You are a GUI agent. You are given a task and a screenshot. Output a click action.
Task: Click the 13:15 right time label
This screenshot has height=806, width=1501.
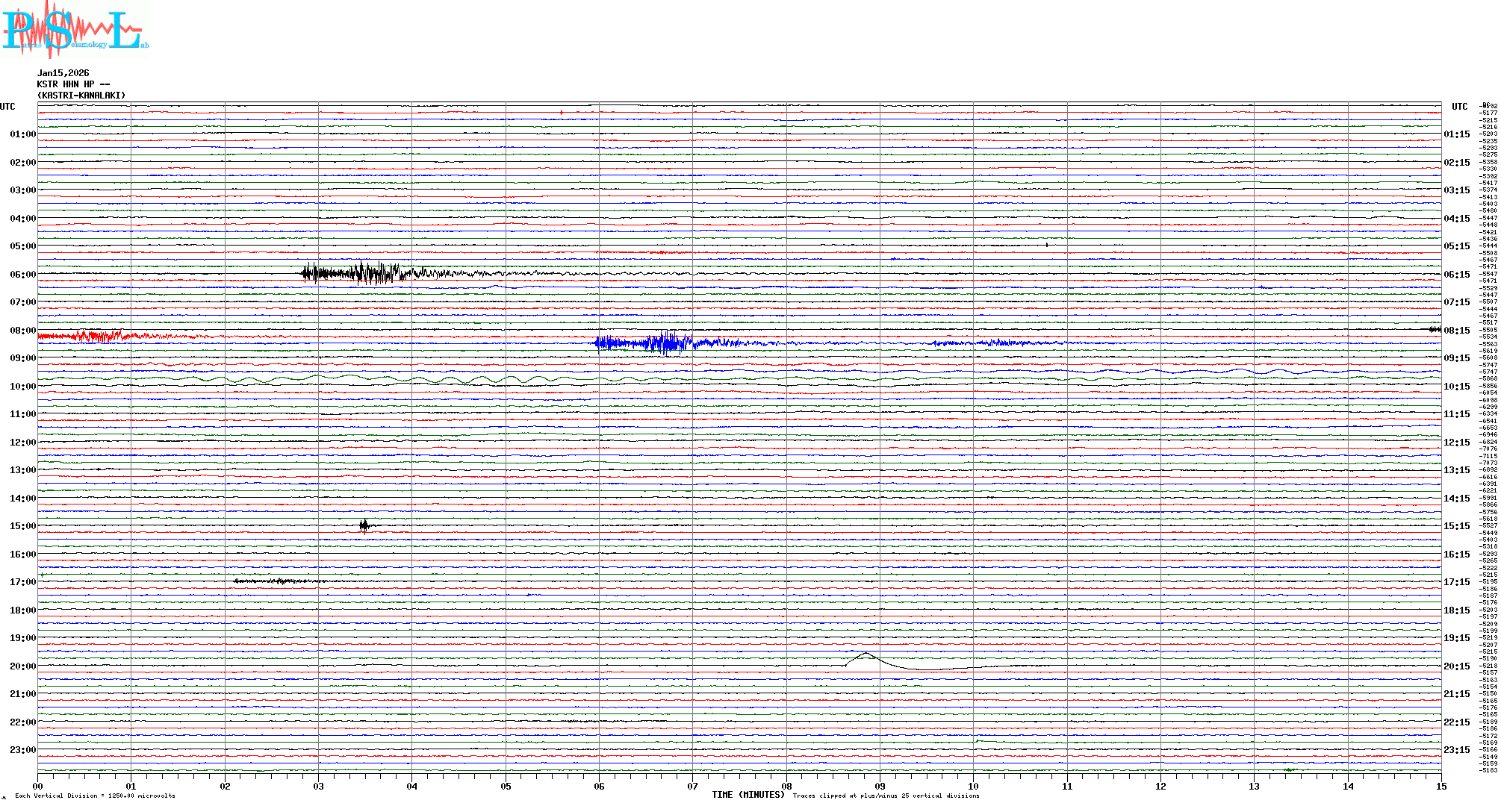pyautogui.click(x=1456, y=470)
